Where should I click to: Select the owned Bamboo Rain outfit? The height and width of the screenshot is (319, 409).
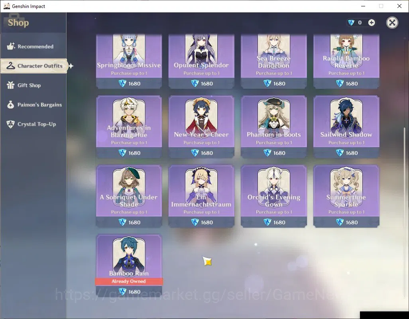point(129,266)
